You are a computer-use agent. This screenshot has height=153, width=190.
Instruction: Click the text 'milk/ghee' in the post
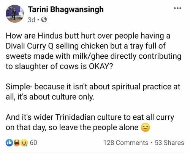(x=90, y=56)
